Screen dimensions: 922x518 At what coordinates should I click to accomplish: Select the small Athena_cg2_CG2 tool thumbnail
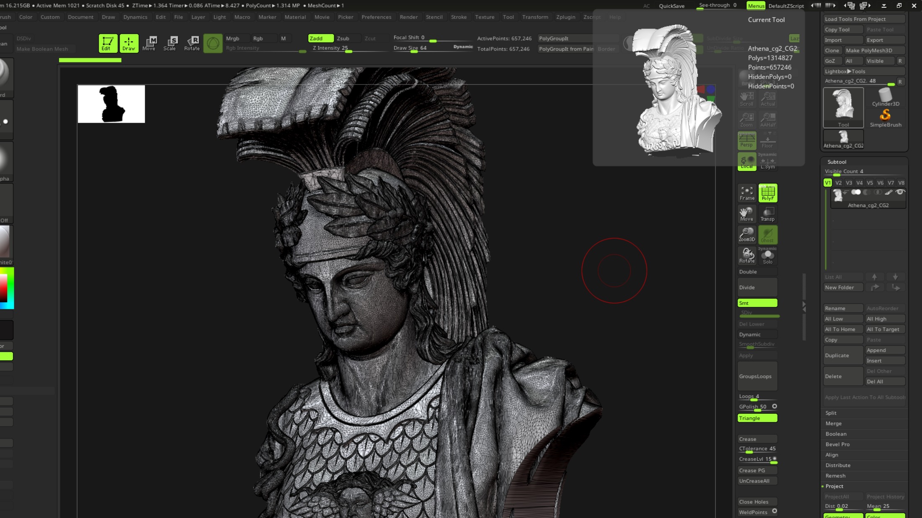[843, 139]
